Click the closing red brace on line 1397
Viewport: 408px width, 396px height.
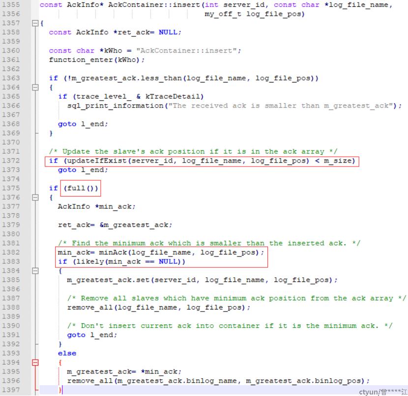pyautogui.click(x=60, y=390)
